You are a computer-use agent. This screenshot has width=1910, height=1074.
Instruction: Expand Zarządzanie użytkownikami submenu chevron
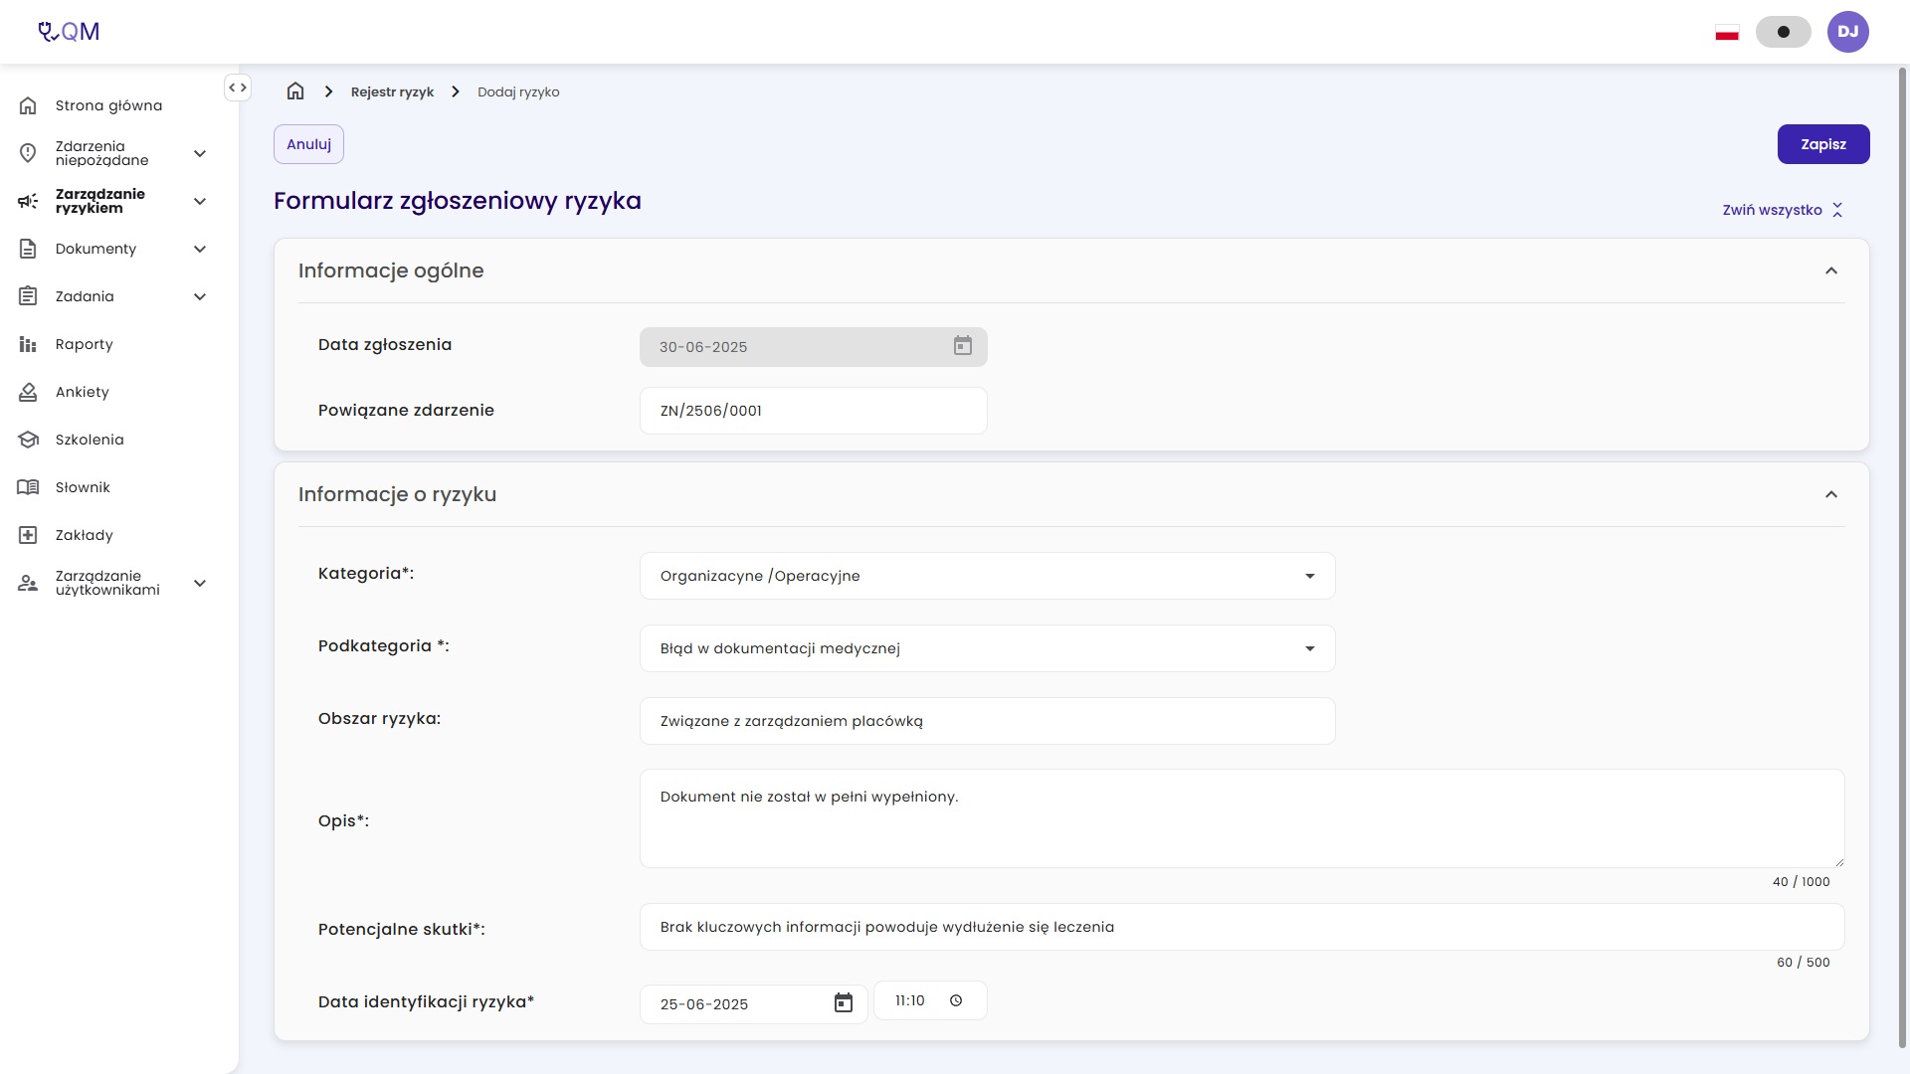(x=200, y=583)
